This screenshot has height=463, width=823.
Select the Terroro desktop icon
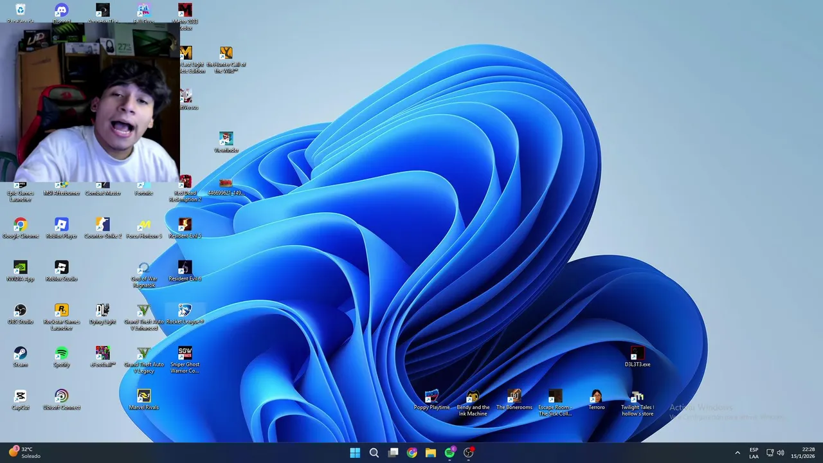coord(596,399)
